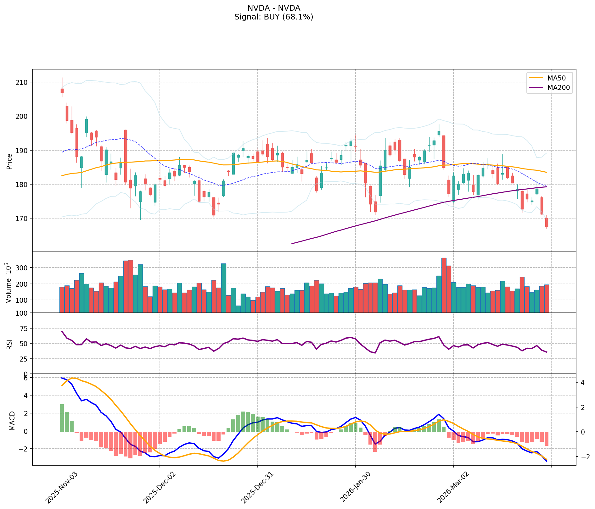The width and height of the screenshot is (595, 509).
Task: Click the RSI y-axis label
Action: tap(9, 344)
